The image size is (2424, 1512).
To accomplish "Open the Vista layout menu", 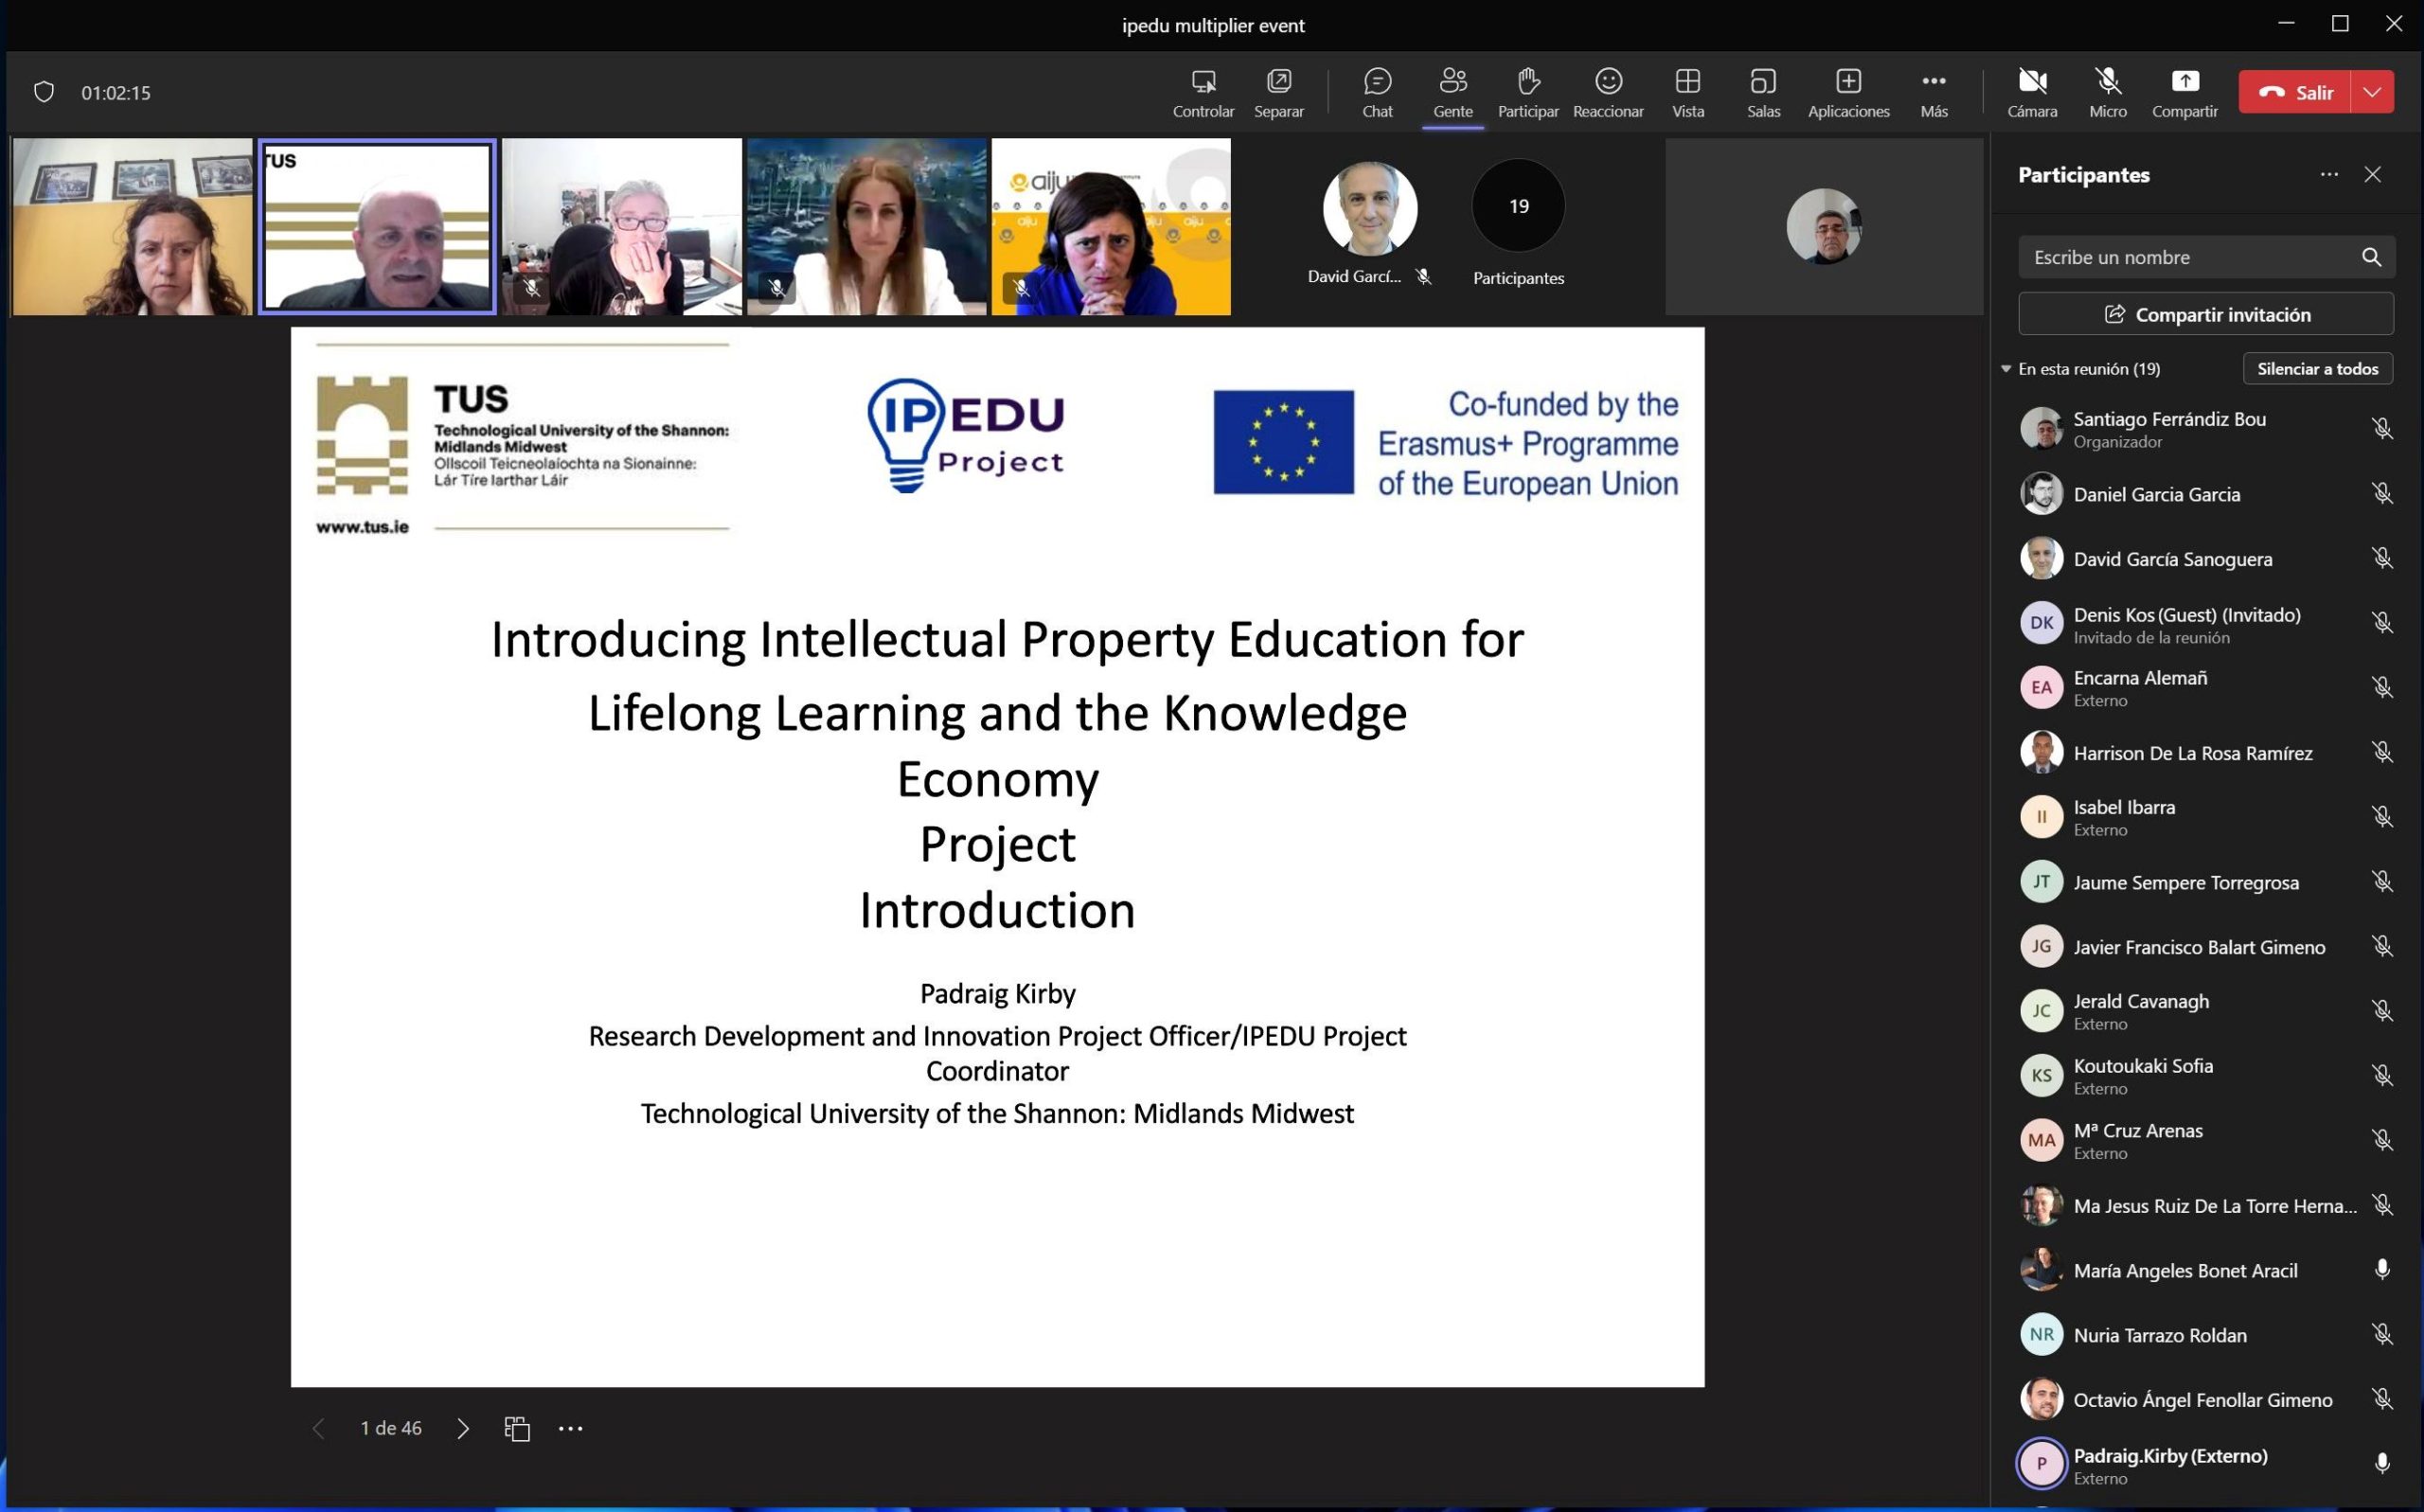I will pos(1687,92).
